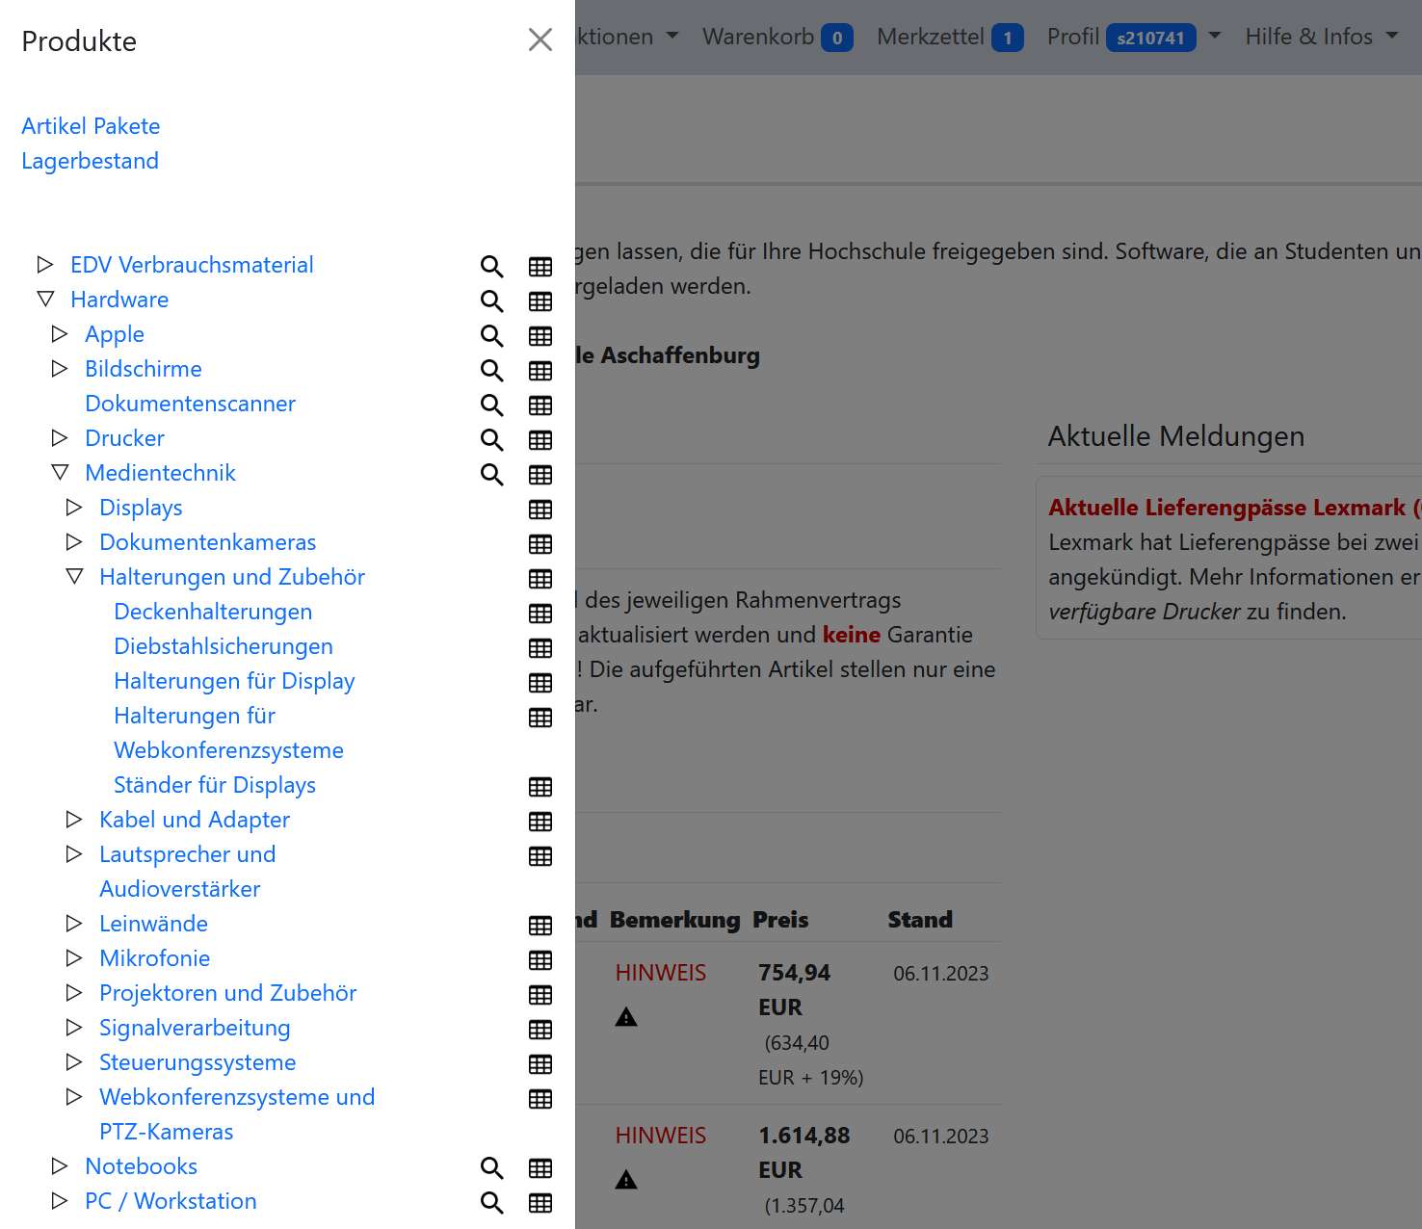Show table view for Leinwände

tap(540, 926)
